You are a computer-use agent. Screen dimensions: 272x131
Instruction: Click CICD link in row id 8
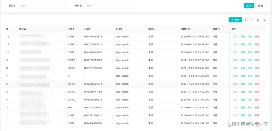235,68
